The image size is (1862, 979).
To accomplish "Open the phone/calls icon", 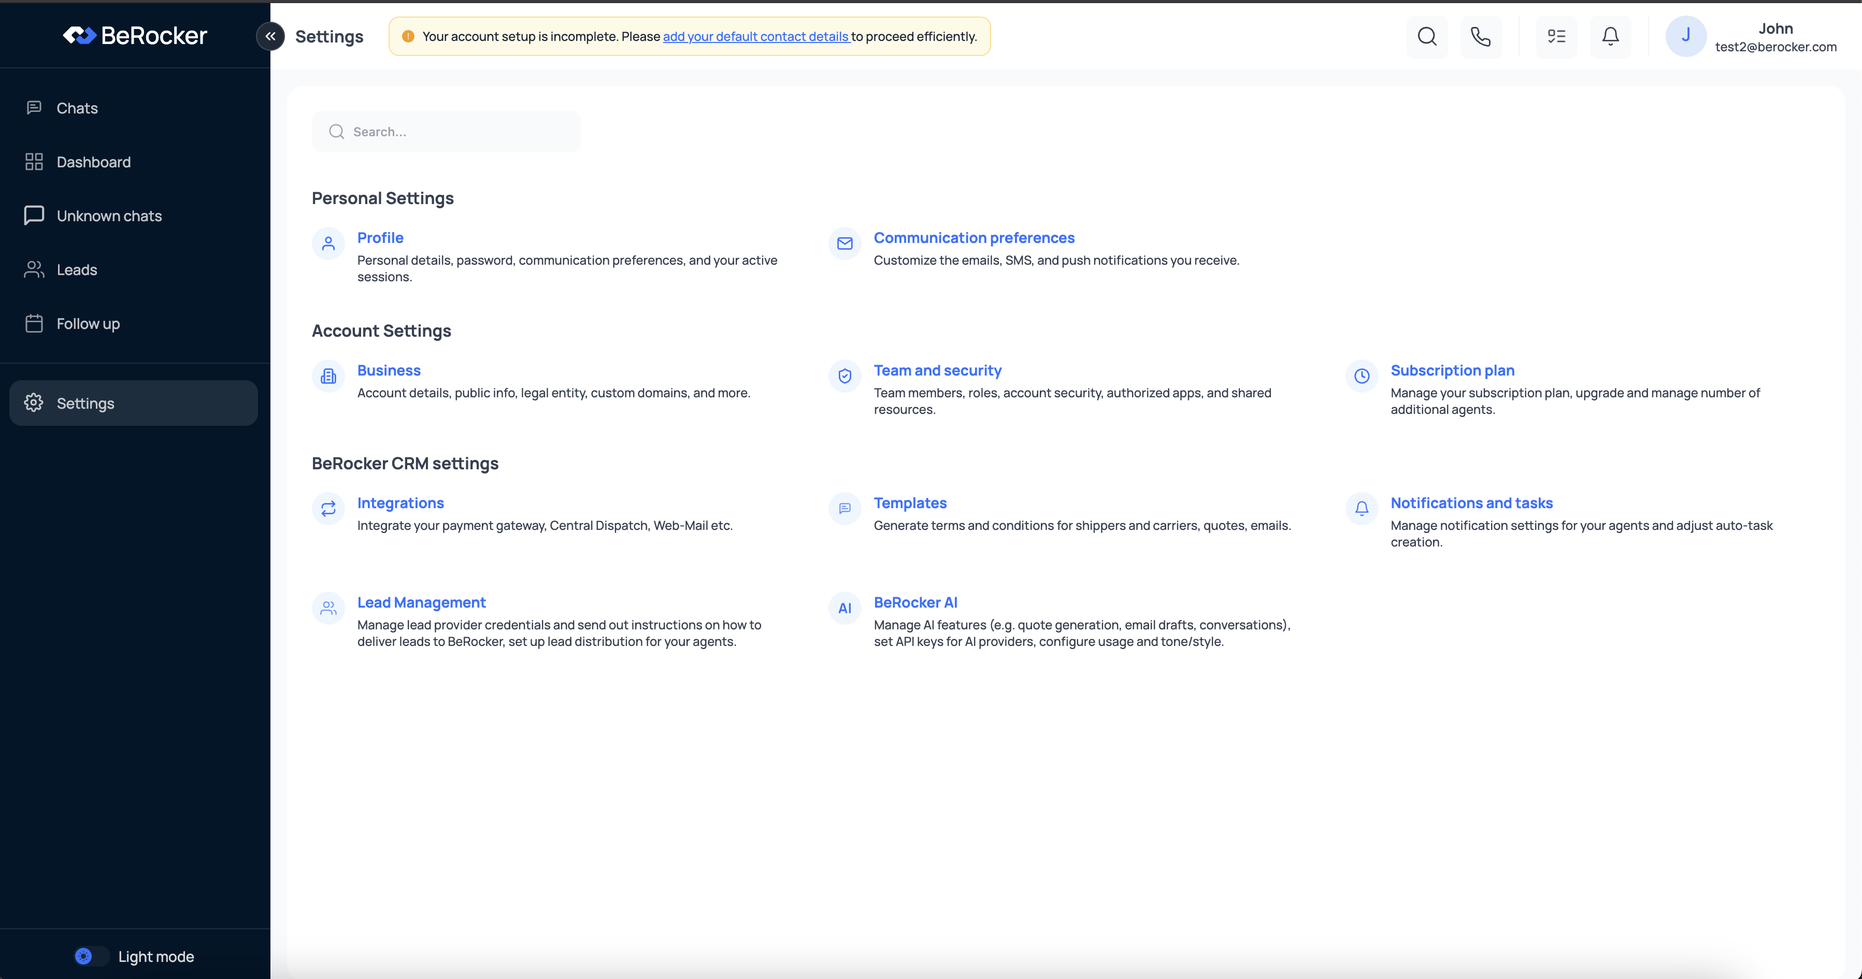I will (1481, 36).
